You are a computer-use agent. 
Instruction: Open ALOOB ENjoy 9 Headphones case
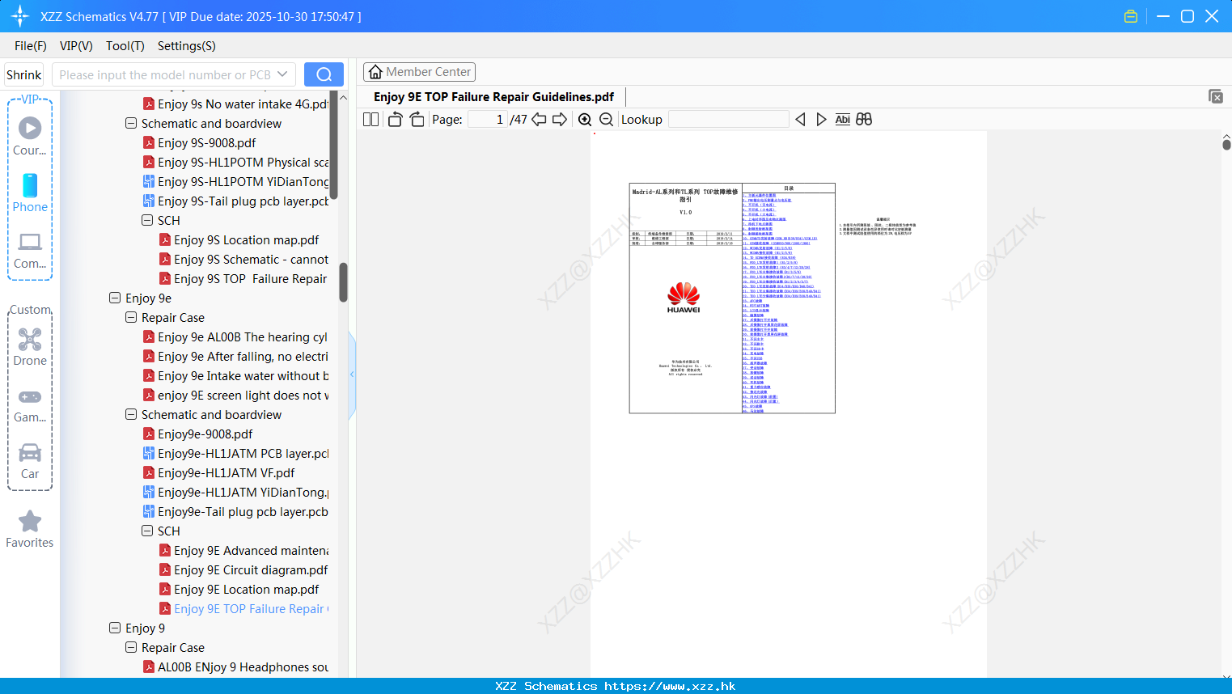click(236, 666)
